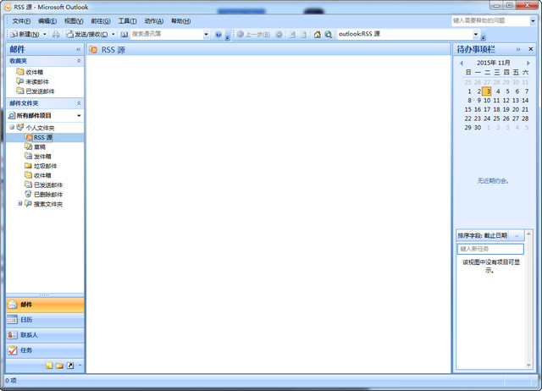Click the Forward navigation arrow icon

pos(279,34)
